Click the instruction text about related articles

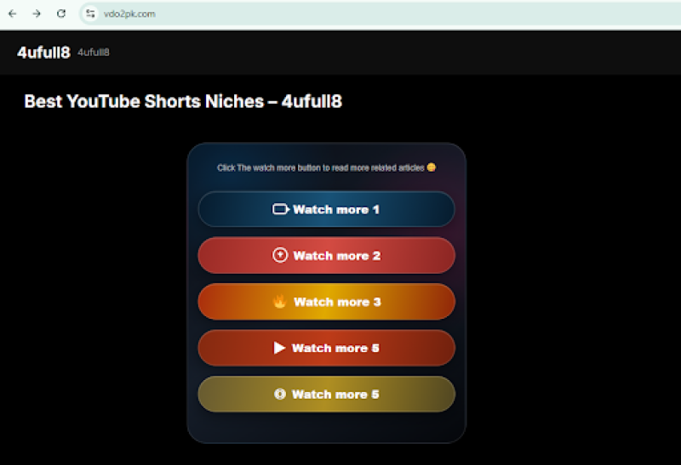(x=321, y=167)
